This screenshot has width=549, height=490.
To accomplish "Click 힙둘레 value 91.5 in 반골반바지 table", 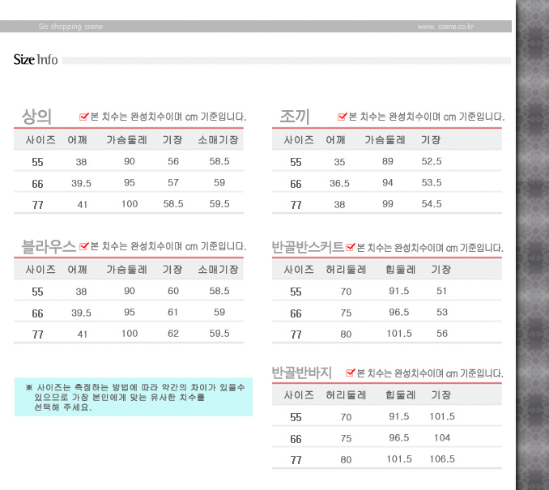I will point(399,416).
